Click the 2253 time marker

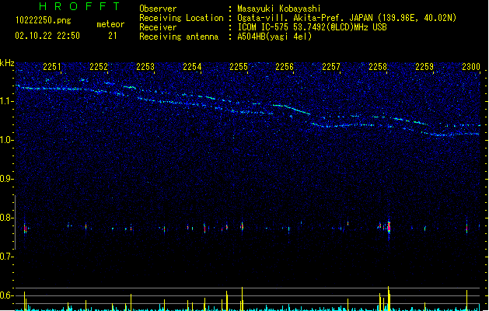pyautogui.click(x=145, y=67)
